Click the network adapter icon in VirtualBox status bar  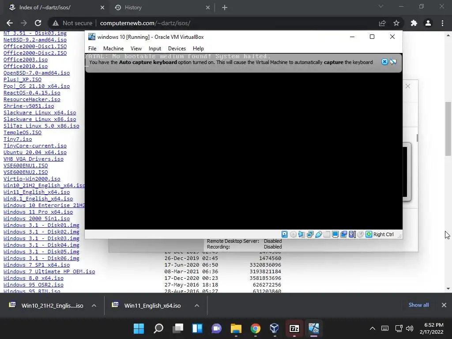tap(310, 234)
